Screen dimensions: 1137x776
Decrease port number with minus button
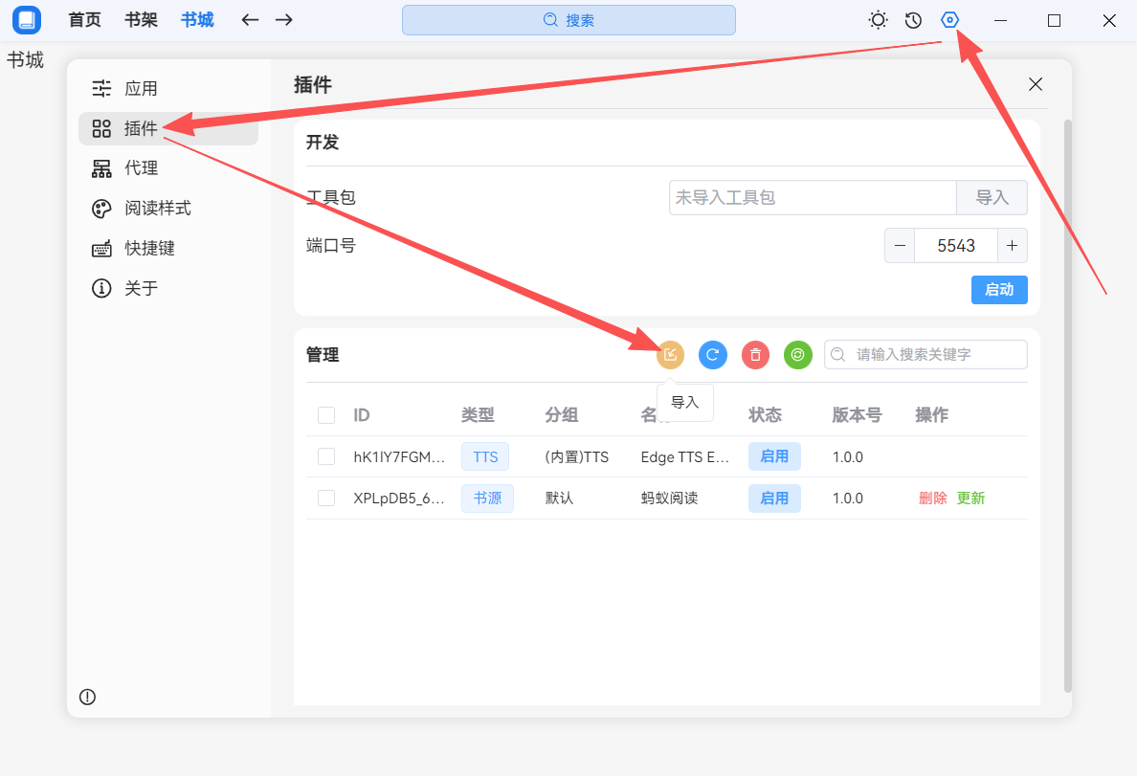900,245
